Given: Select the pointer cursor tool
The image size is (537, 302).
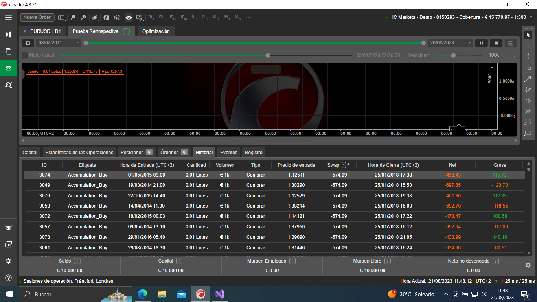Looking at the screenshot, I should pyautogui.click(x=528, y=35).
